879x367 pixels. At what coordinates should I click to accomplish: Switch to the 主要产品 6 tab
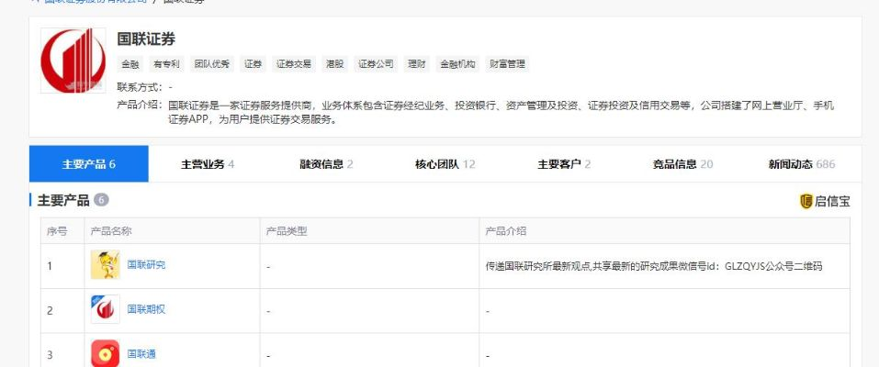pos(88,164)
